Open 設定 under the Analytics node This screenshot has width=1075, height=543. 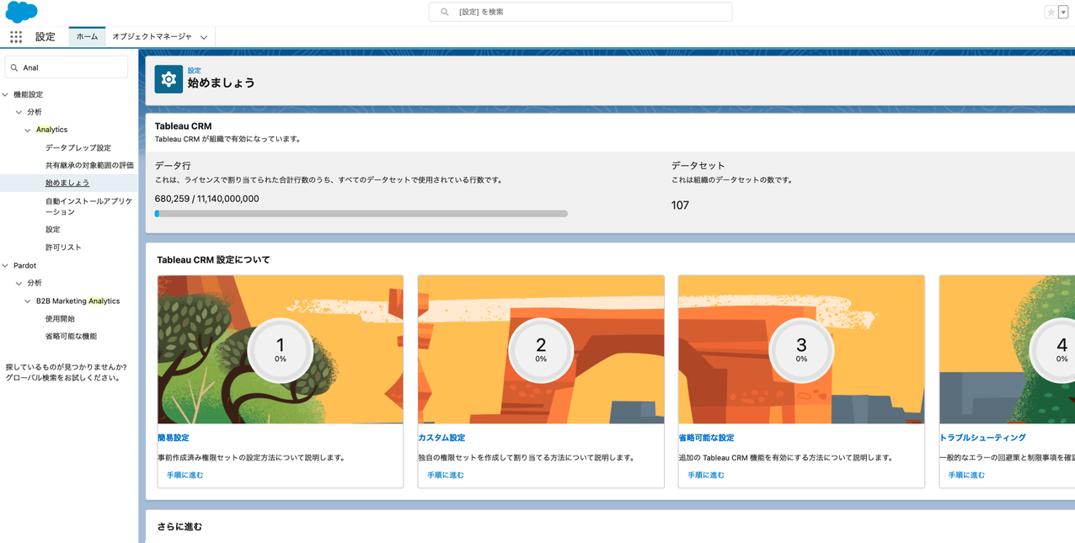pyautogui.click(x=53, y=229)
